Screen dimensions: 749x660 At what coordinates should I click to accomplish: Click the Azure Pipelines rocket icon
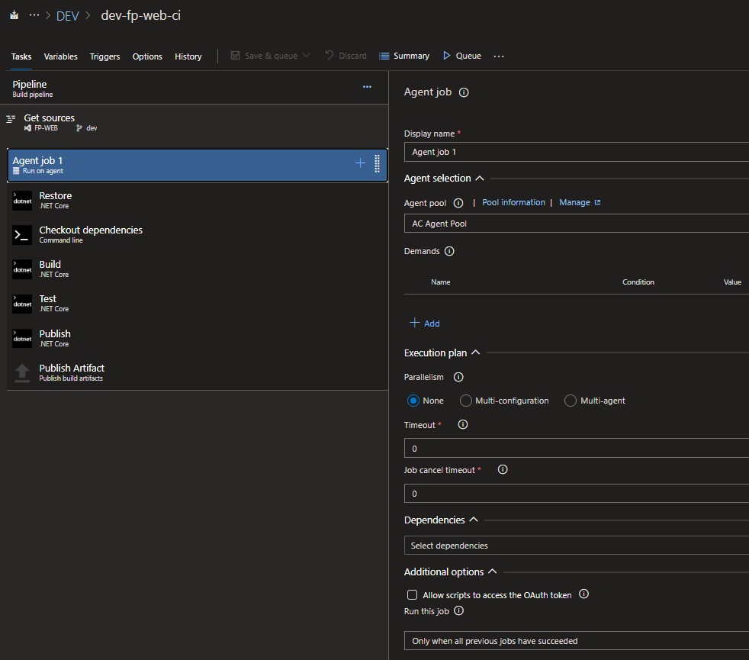[14, 15]
